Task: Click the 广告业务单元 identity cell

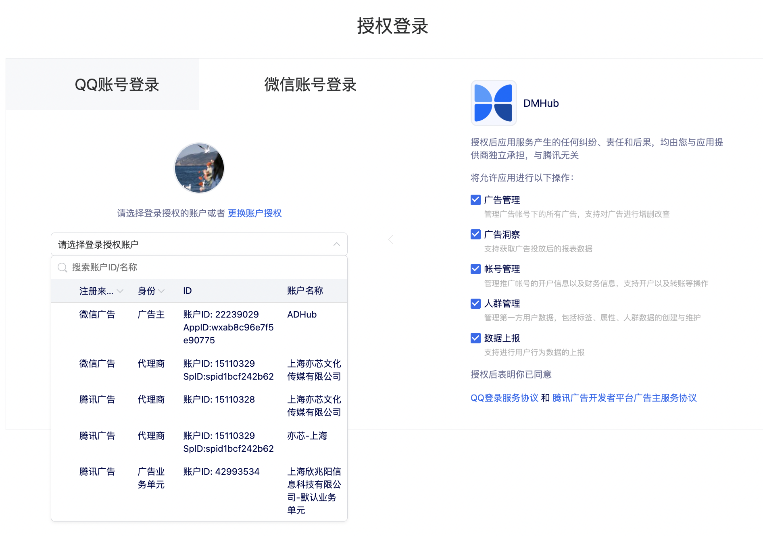Action: (x=151, y=478)
